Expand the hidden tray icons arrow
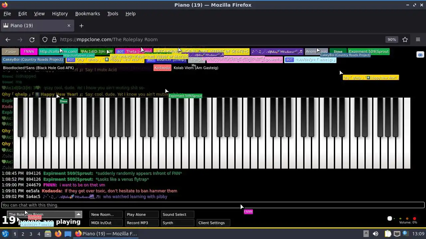426x239 pixels. (x=366, y=234)
